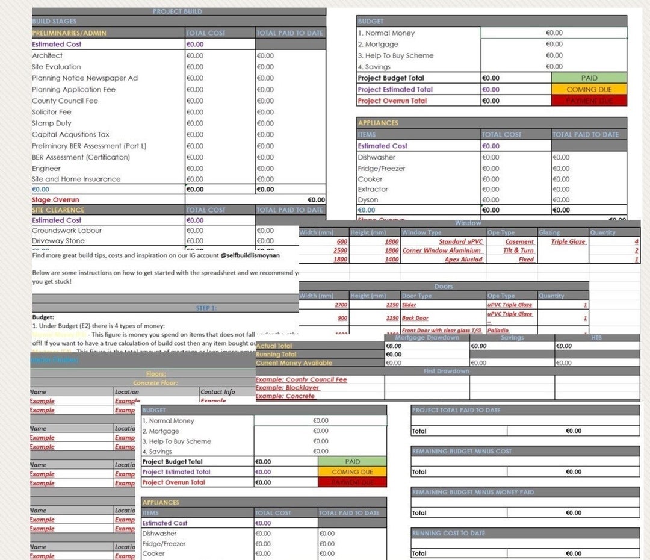This screenshot has height=560, width=650.
Task: Click the PROJECT BUILD header bar
Action: (177, 11)
